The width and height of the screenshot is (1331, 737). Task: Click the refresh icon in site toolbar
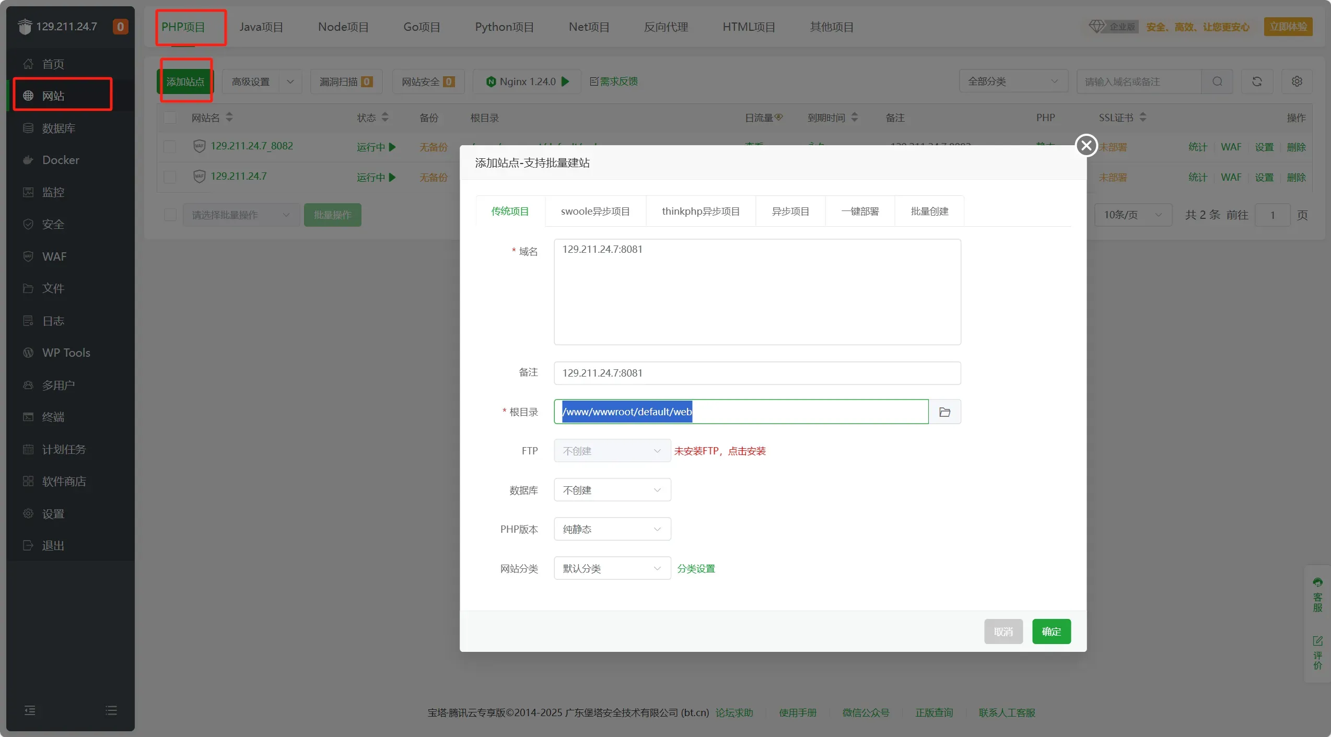click(x=1257, y=81)
